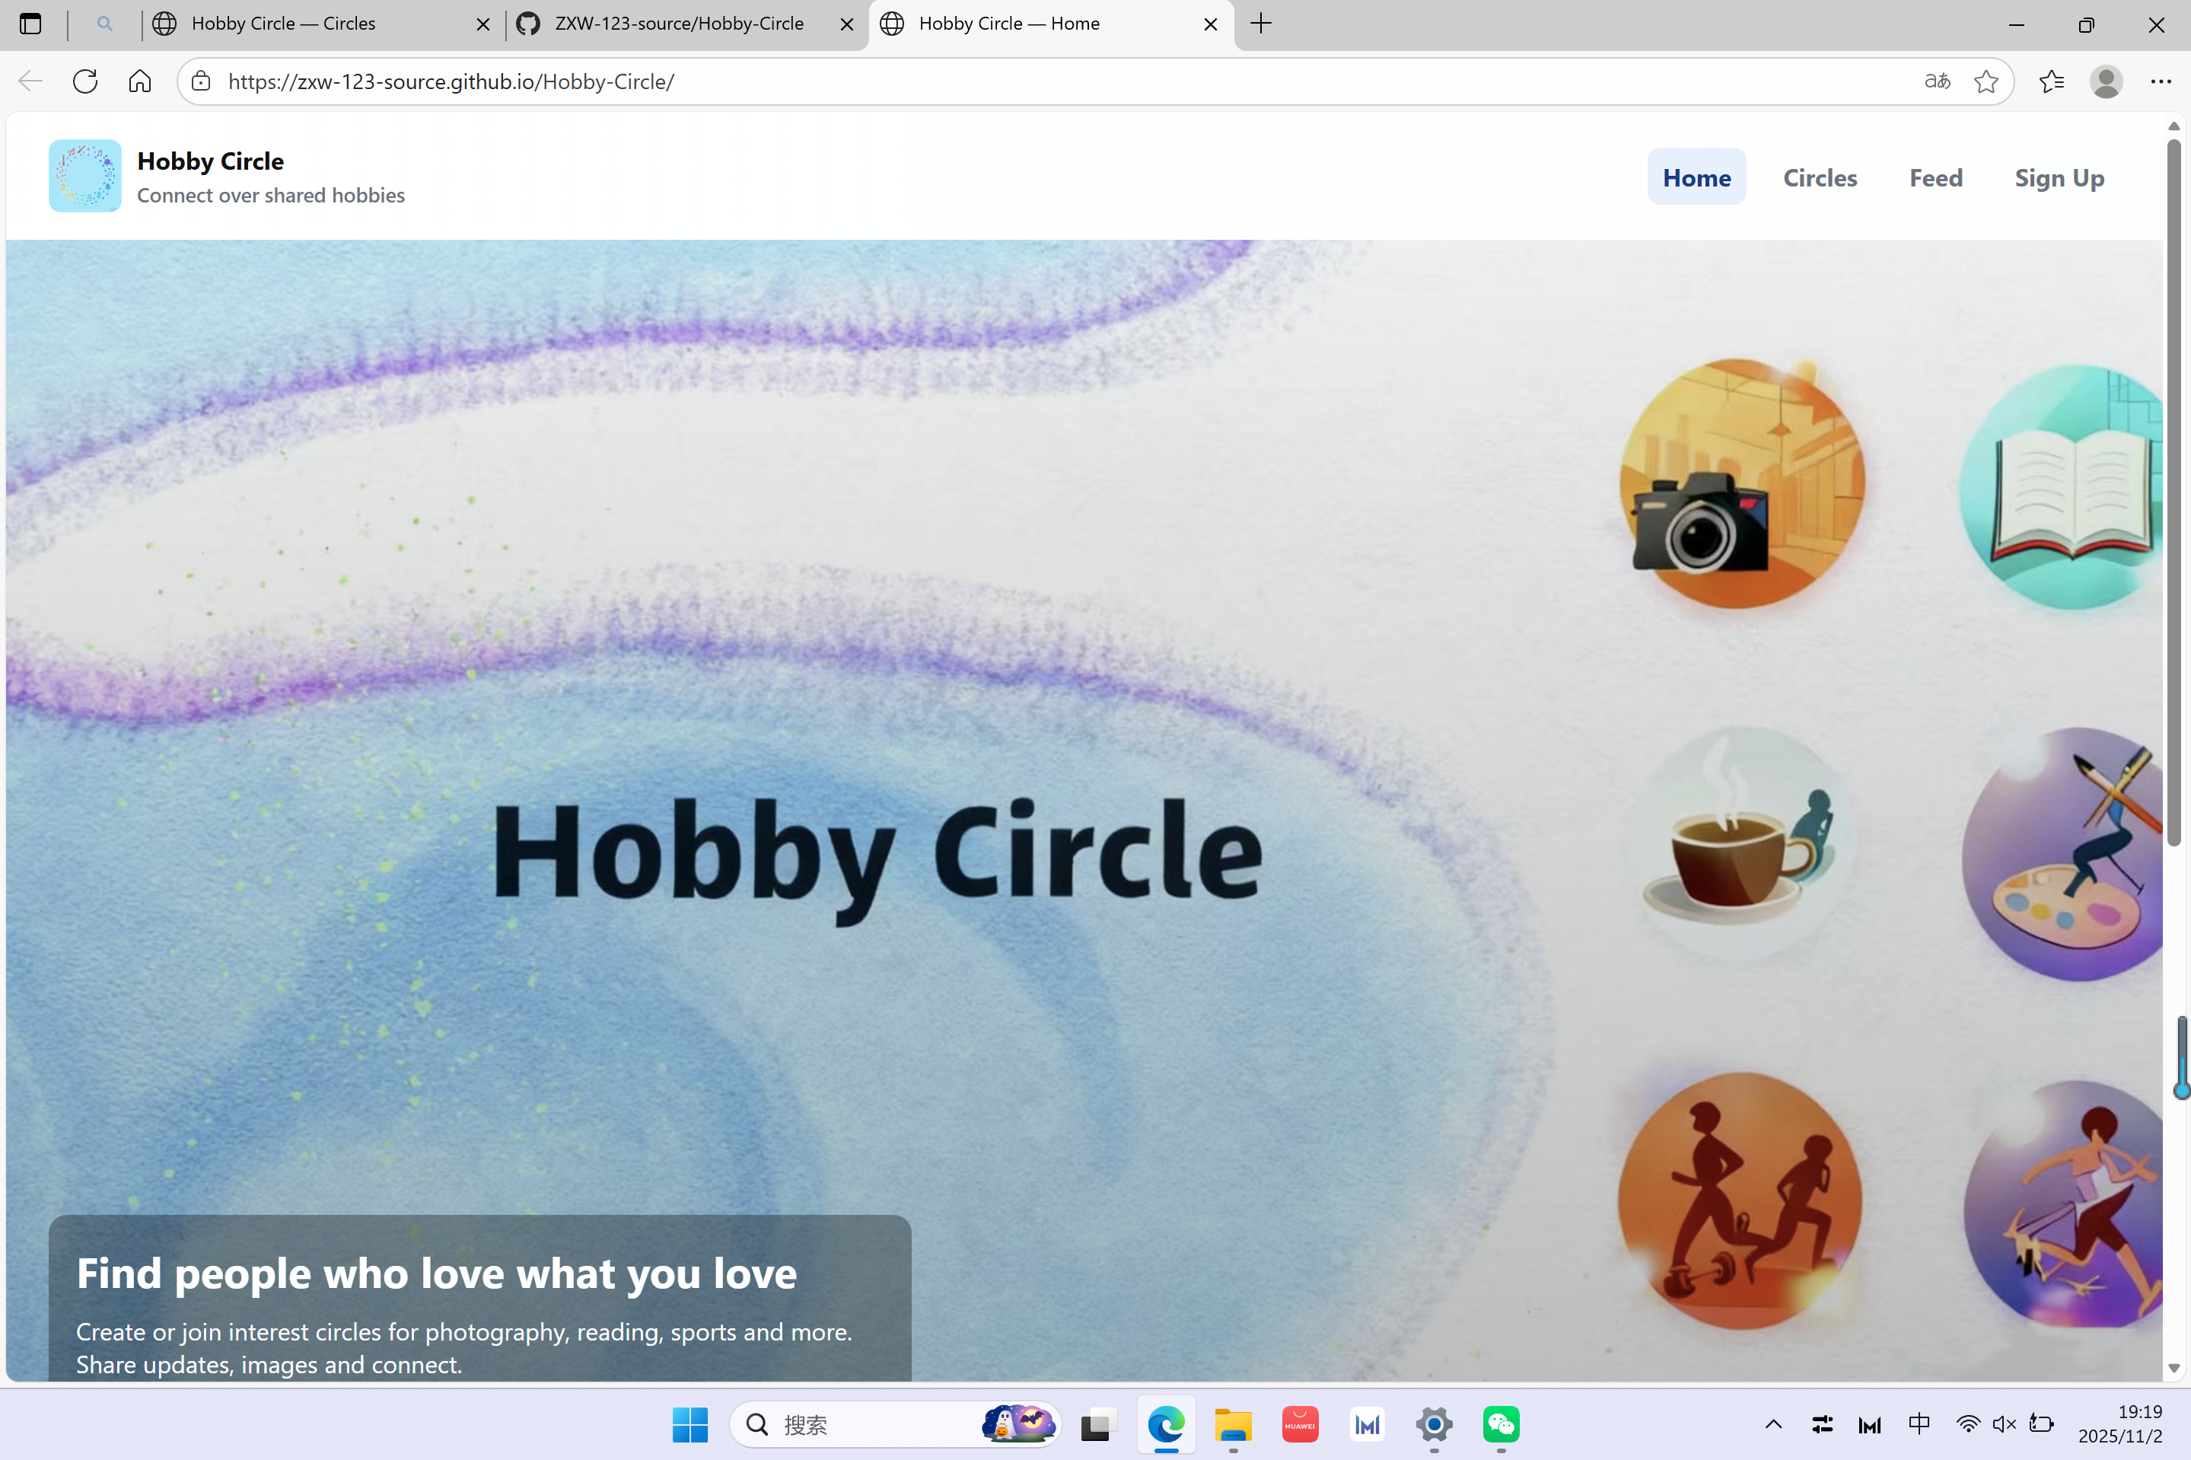Open the Settings and more browser menu

[2161, 81]
